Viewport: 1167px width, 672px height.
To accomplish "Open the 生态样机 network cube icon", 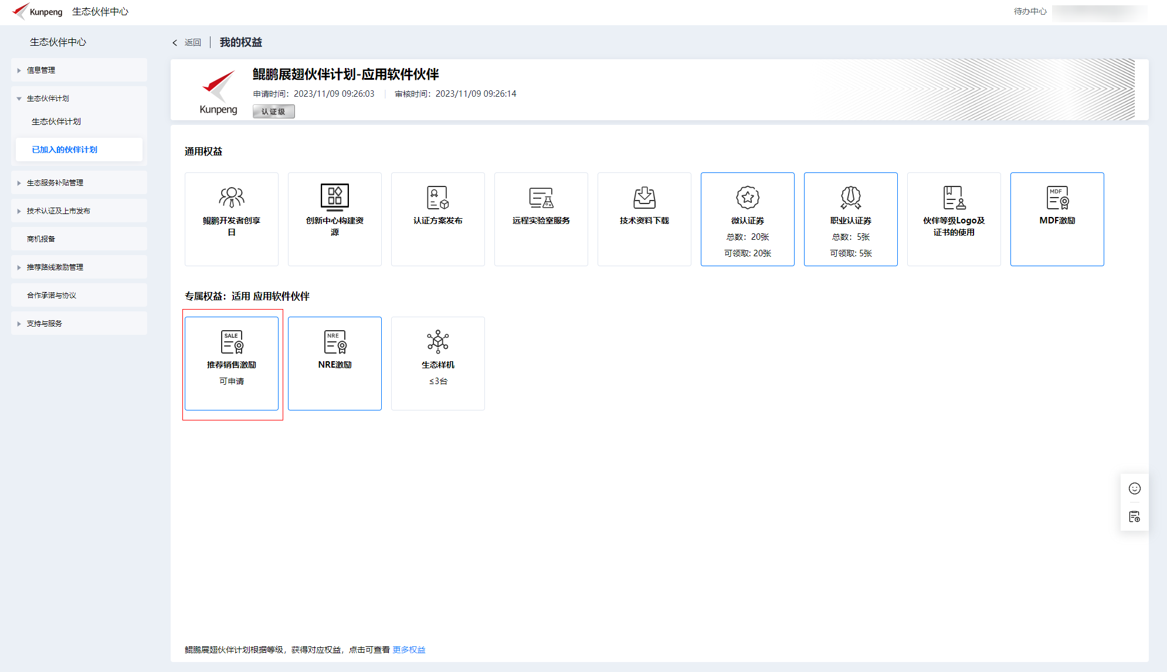I will (438, 341).
